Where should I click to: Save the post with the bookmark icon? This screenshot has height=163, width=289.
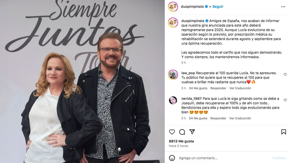[x=284, y=132]
